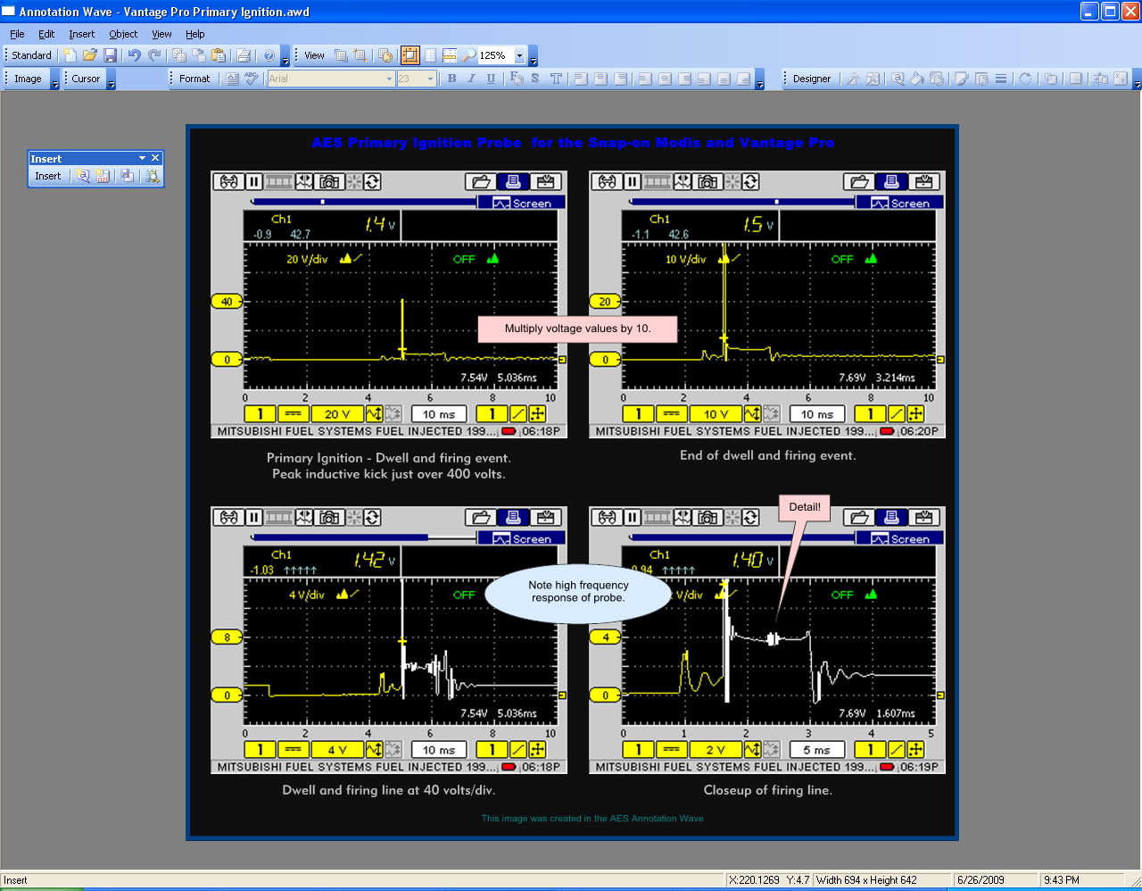Open help with the question mark icon
The image size is (1142, 891).
(269, 55)
